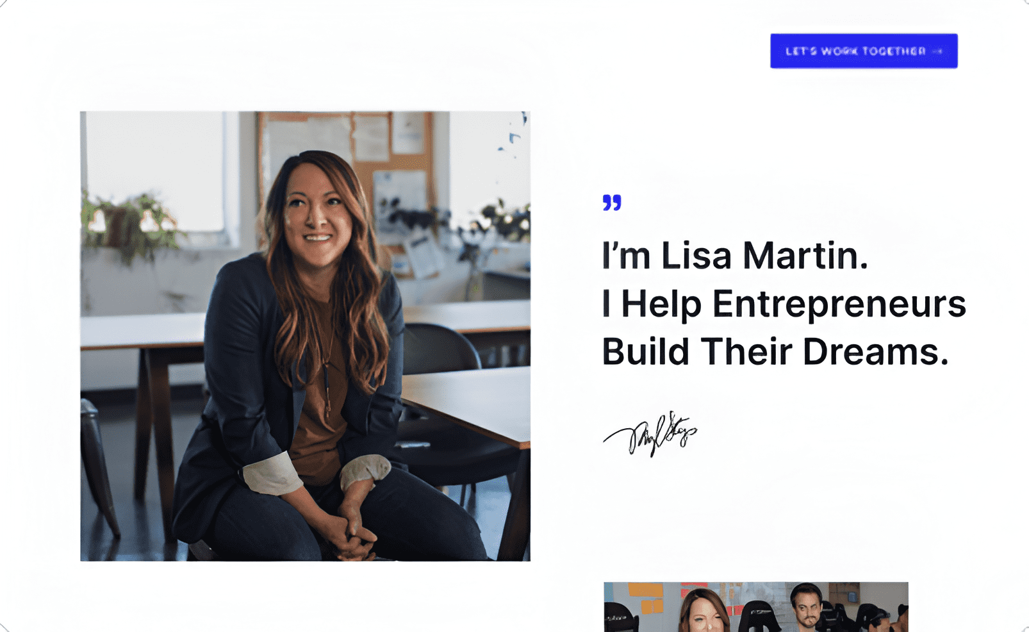Click the red-haired woman in the bottom photo
Image resolution: width=1029 pixels, height=632 pixels.
705,611
